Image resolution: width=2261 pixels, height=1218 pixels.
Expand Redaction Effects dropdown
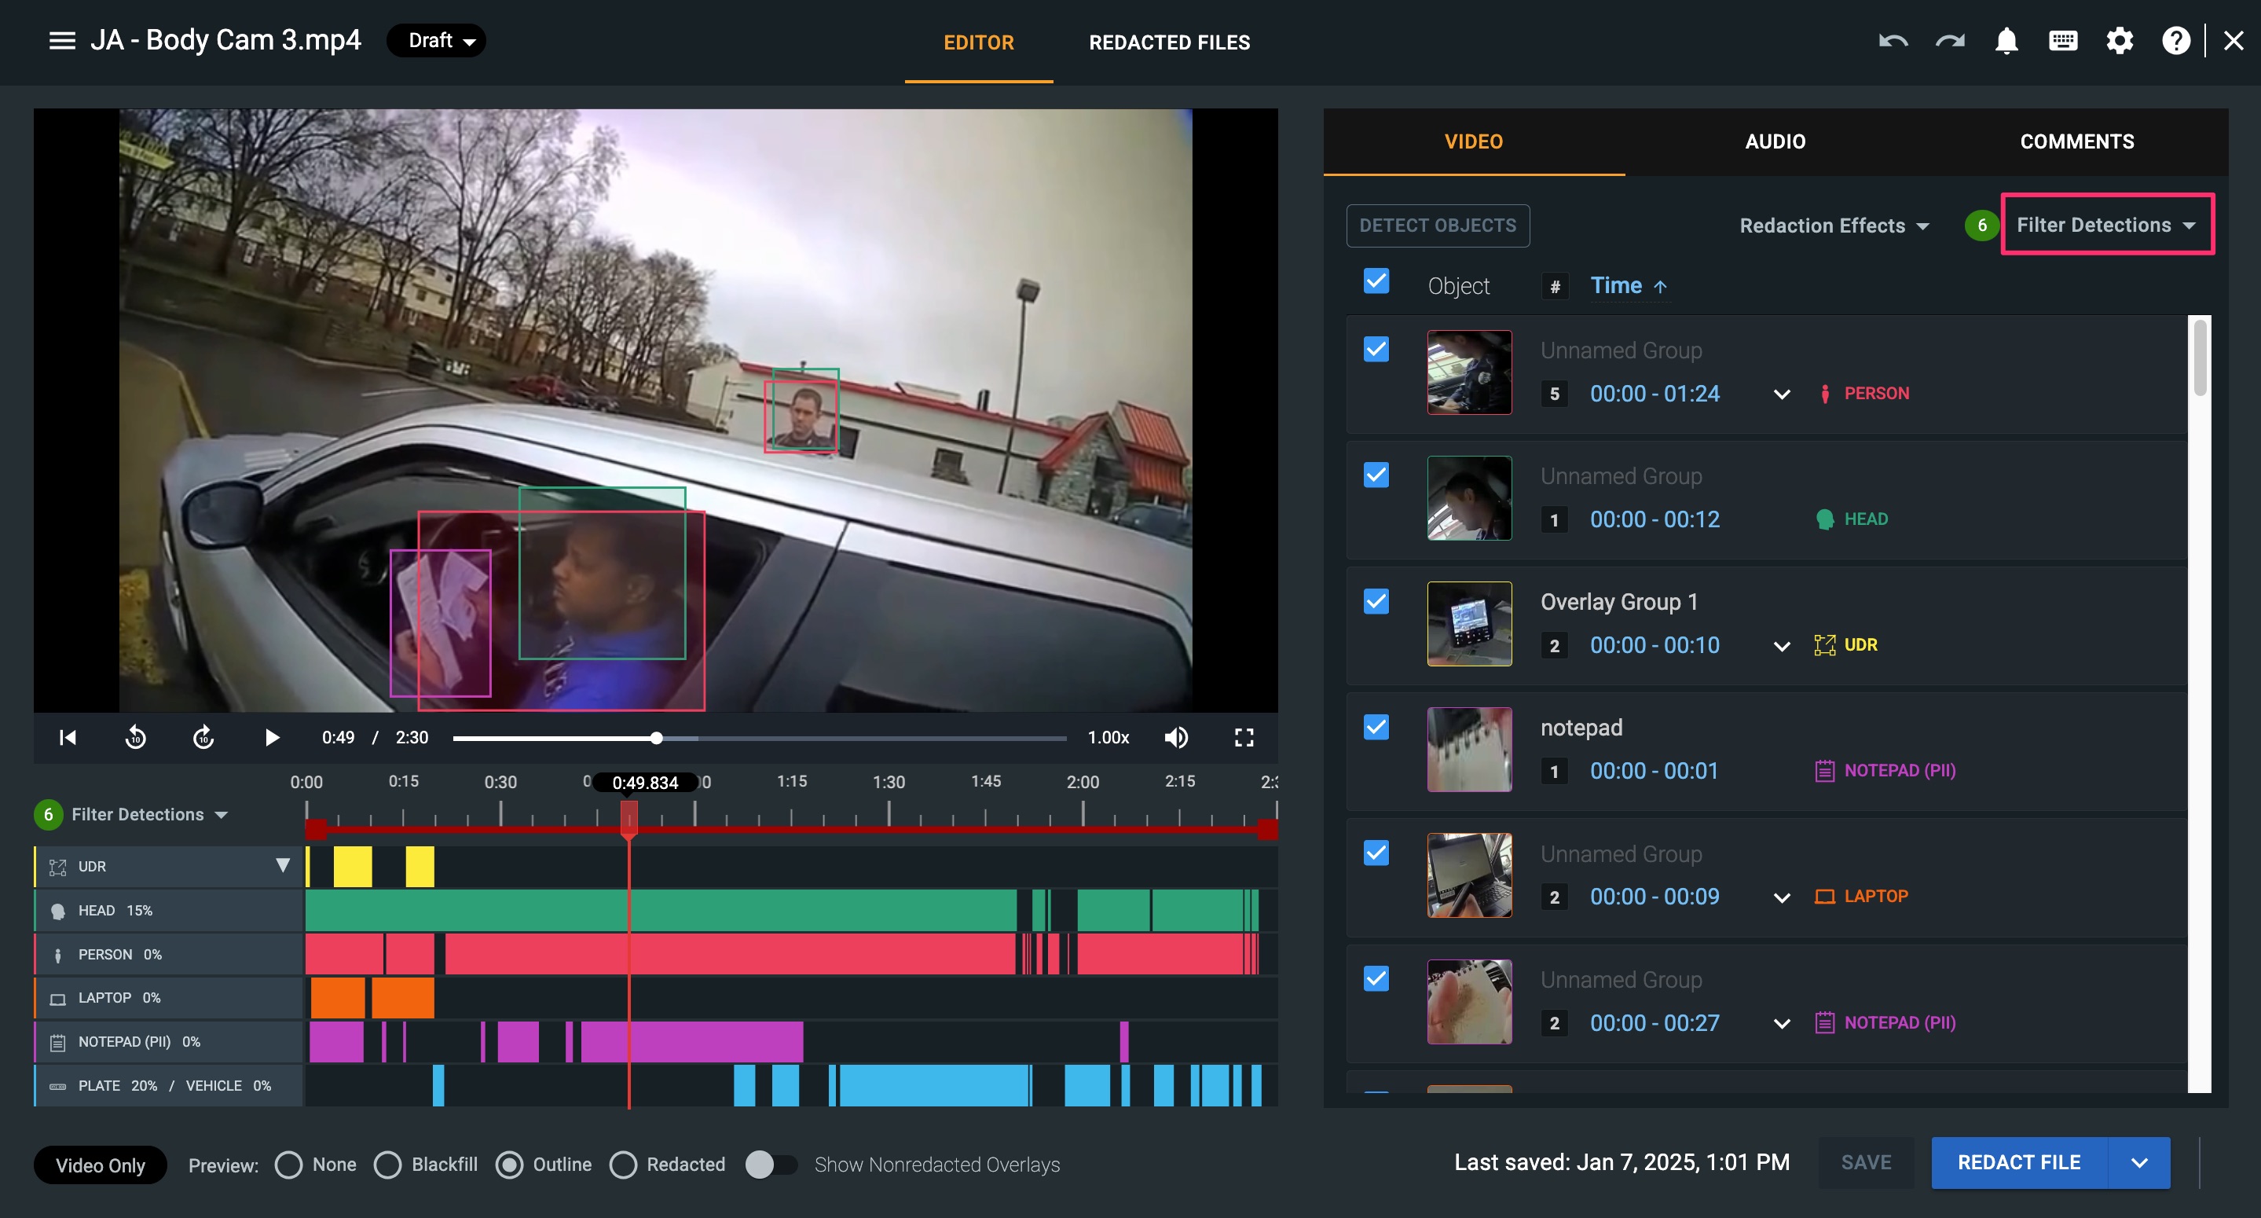pos(1834,226)
